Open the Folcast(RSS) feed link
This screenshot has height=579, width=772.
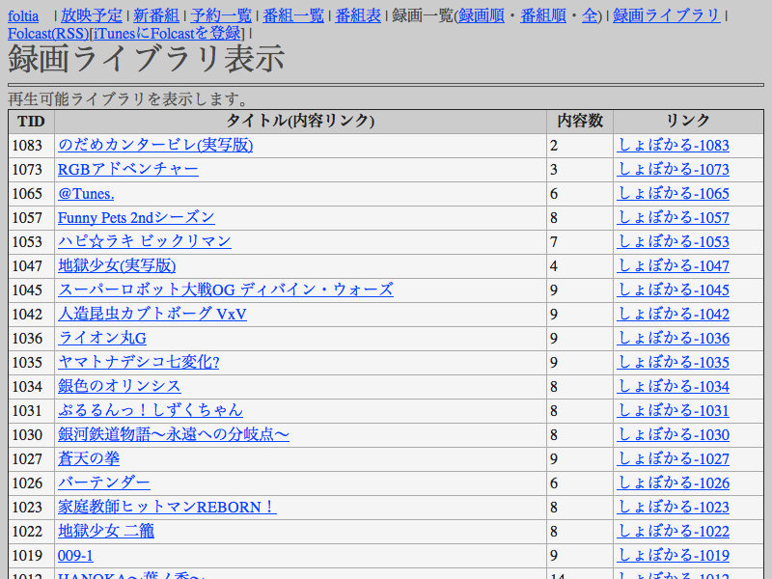pyautogui.click(x=48, y=34)
